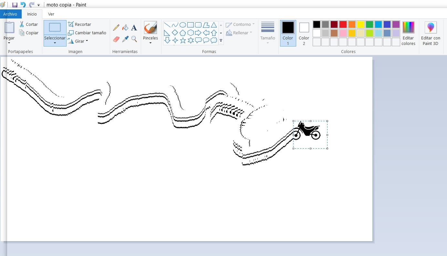
Task: Open Editar colores color editor
Action: pyautogui.click(x=408, y=33)
